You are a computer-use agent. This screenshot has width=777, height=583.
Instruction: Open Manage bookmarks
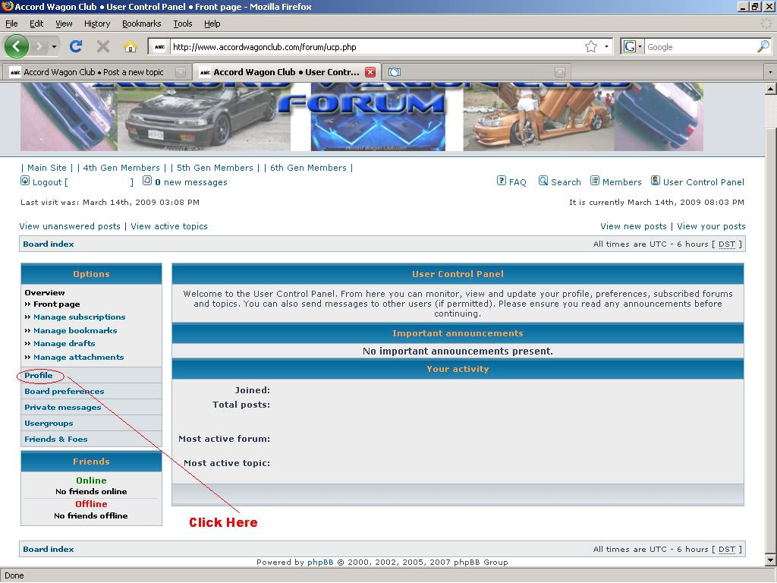click(x=75, y=330)
